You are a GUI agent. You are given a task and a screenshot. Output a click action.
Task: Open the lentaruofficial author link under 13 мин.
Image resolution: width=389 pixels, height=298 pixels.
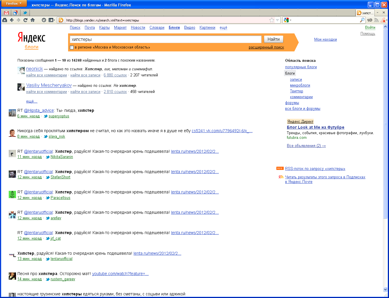pyautogui.click(x=61, y=259)
